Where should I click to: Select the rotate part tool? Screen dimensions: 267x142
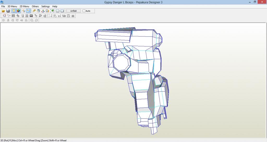tap(9, 16)
